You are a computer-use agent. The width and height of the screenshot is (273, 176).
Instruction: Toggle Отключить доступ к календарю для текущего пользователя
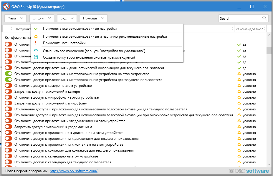[x=8, y=162]
